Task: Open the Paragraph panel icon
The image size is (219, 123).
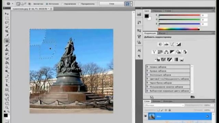Action: tap(139, 56)
